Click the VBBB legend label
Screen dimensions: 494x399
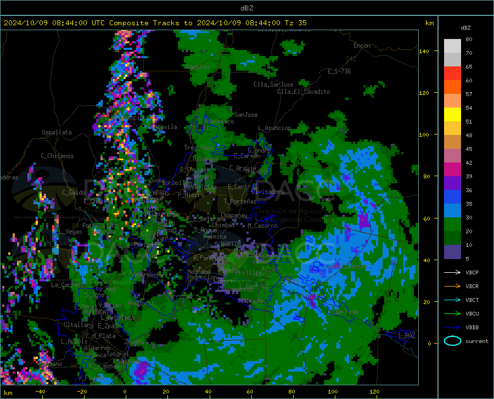pos(472,328)
